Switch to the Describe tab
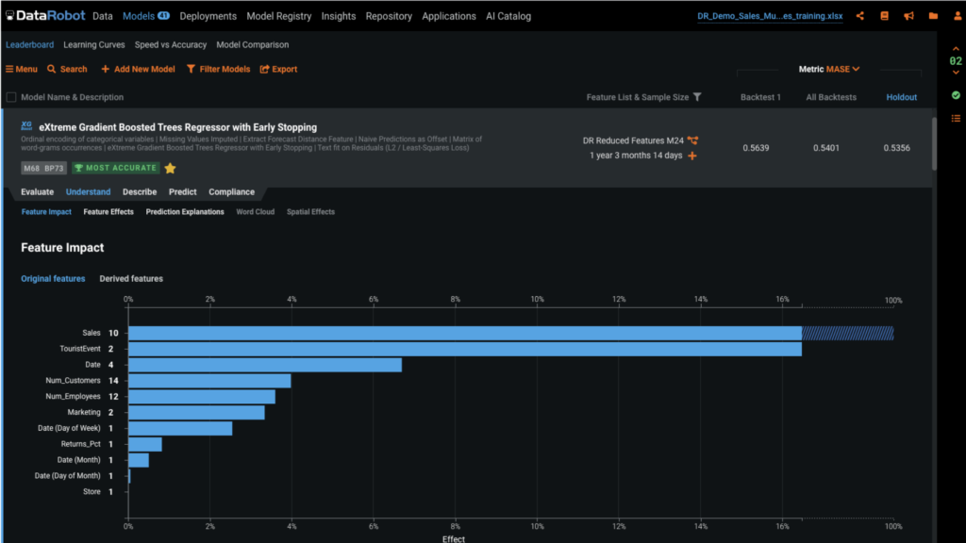 click(140, 192)
